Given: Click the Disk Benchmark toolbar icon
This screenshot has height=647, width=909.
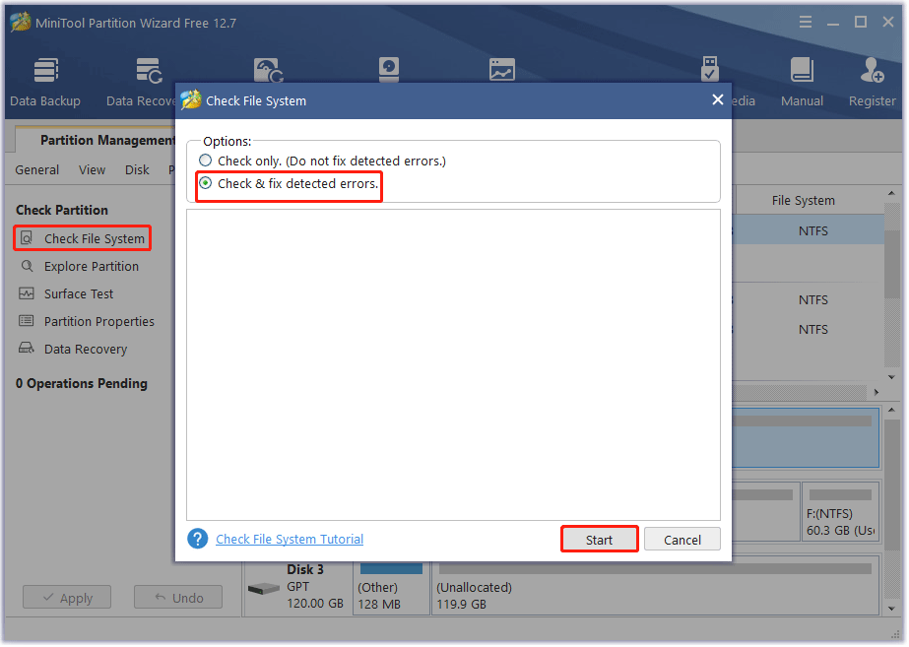Looking at the screenshot, I should pos(389,70).
